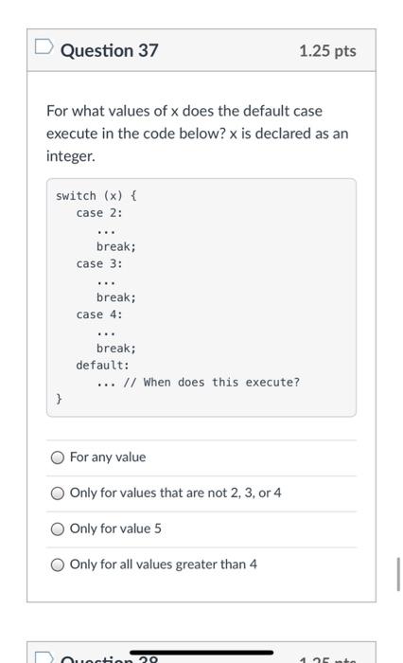
Task: Flag Question 37 with the bookmark icon
Action: (44, 47)
